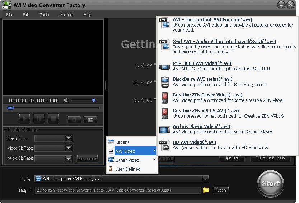Open the File menu
The image size is (299, 203).
[x=9, y=15]
